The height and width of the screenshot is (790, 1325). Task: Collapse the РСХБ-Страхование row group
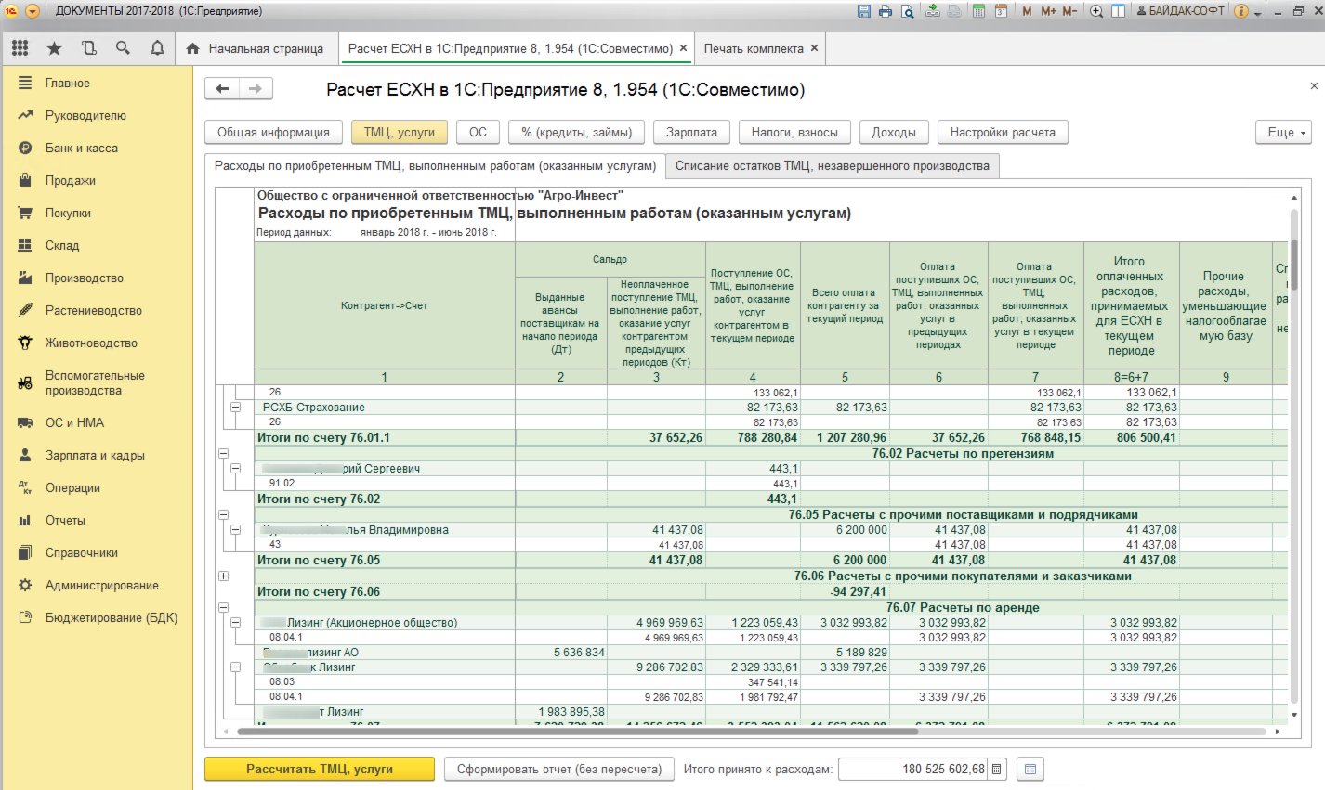coord(235,408)
